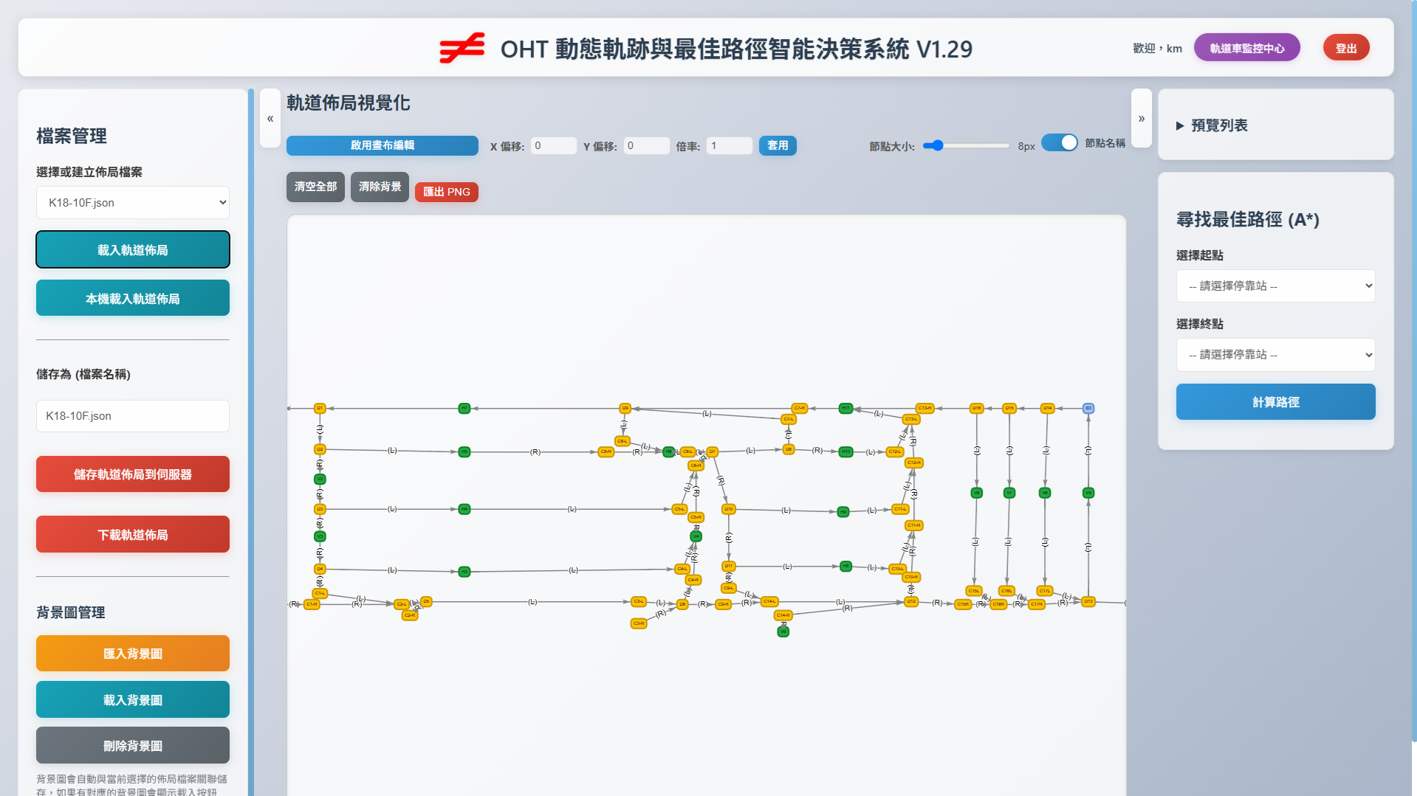Select green node H7 on the canvas
1417x796 pixels.
coord(464,408)
